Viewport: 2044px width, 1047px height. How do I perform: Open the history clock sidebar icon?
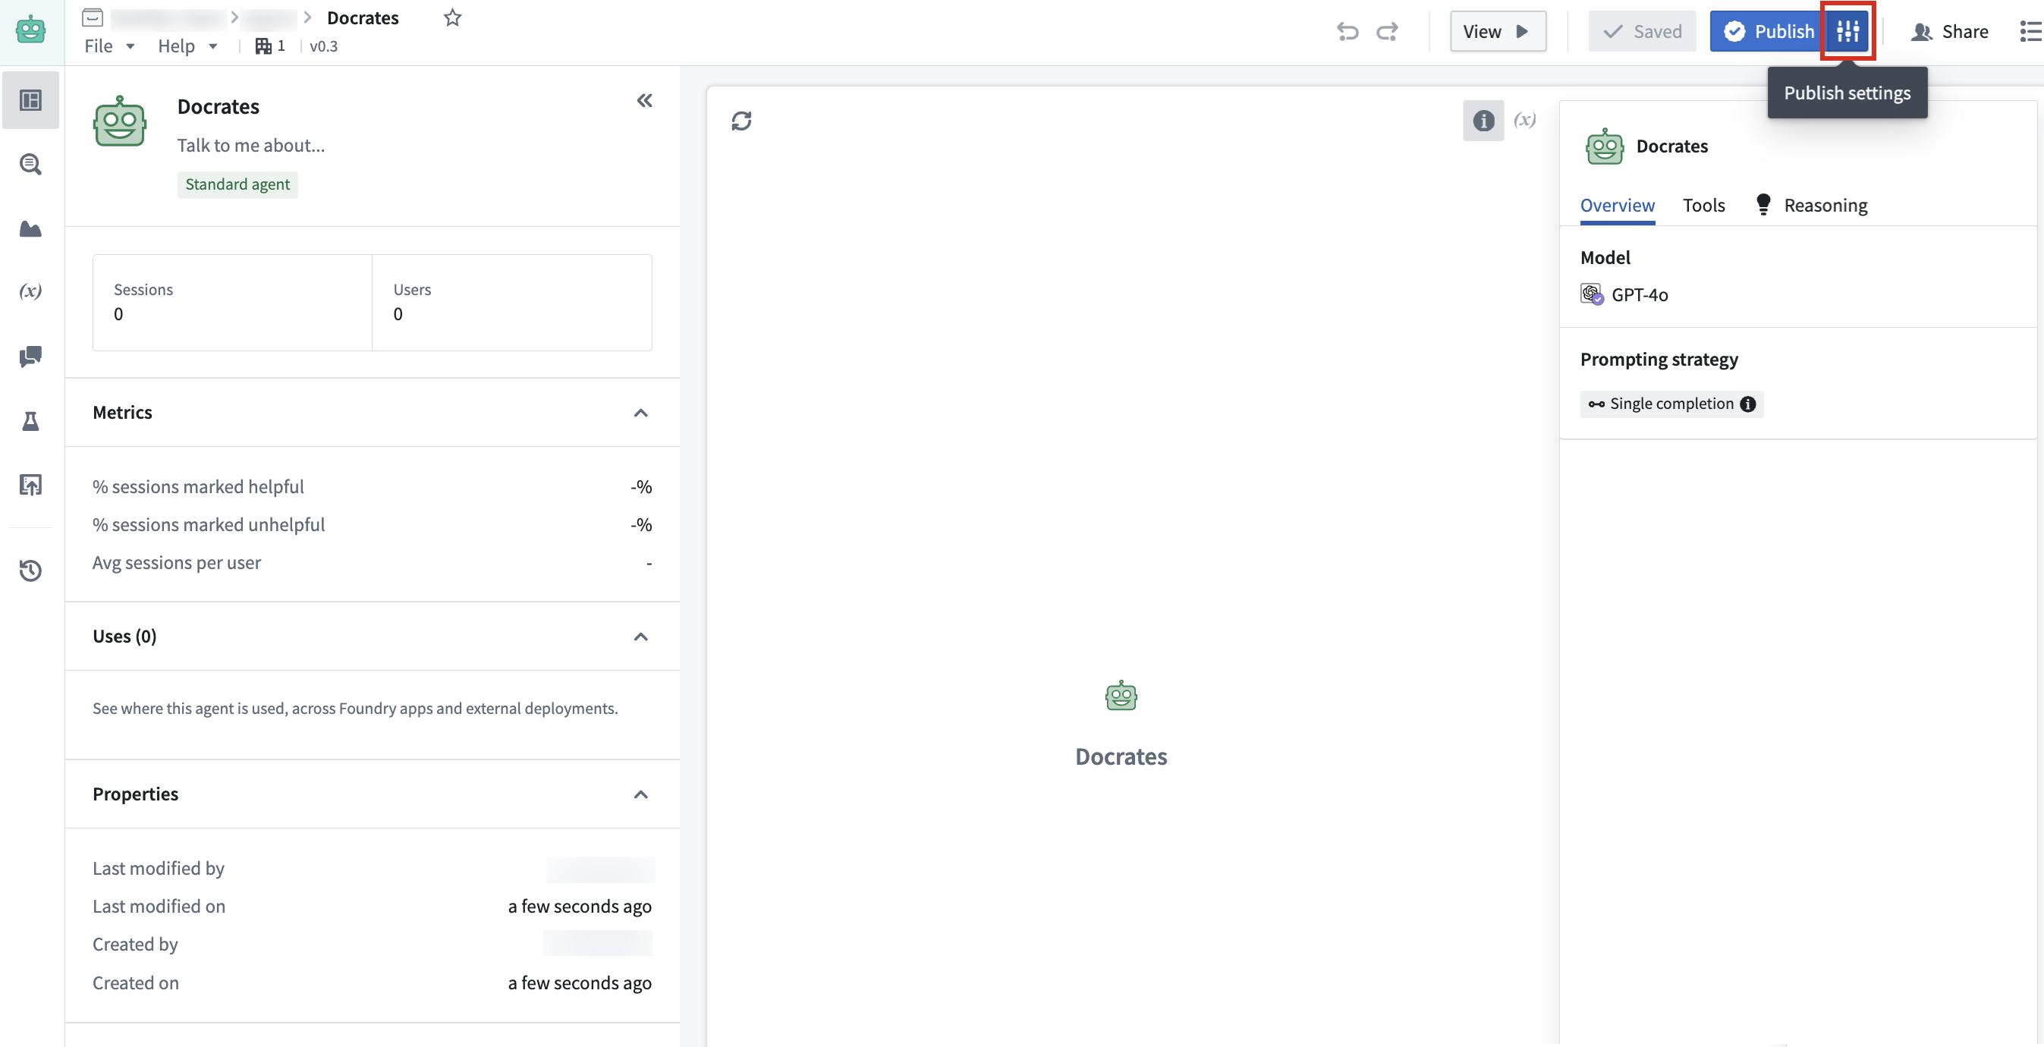[x=30, y=571]
